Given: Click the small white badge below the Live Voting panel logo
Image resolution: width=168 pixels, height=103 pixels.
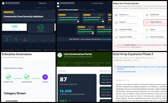Looking at the screenshot, I should (58, 6).
